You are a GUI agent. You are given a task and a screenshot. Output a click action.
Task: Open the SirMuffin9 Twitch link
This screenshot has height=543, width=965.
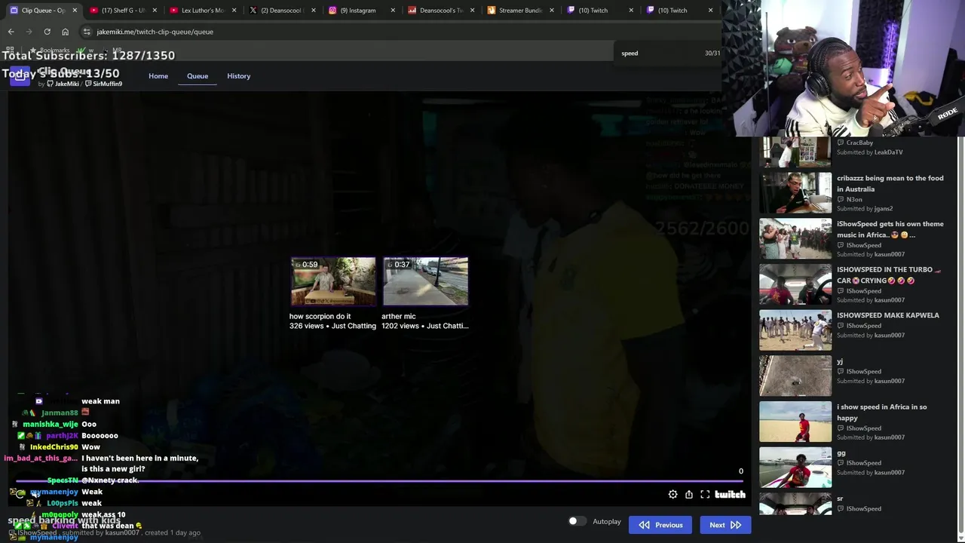(x=103, y=84)
